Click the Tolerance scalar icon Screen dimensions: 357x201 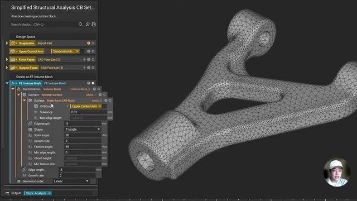[x=36, y=112]
